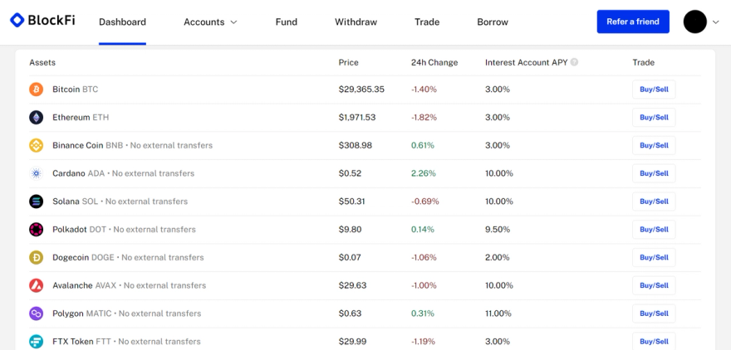Click the 24h Change column header
The image size is (731, 350).
pyautogui.click(x=434, y=62)
